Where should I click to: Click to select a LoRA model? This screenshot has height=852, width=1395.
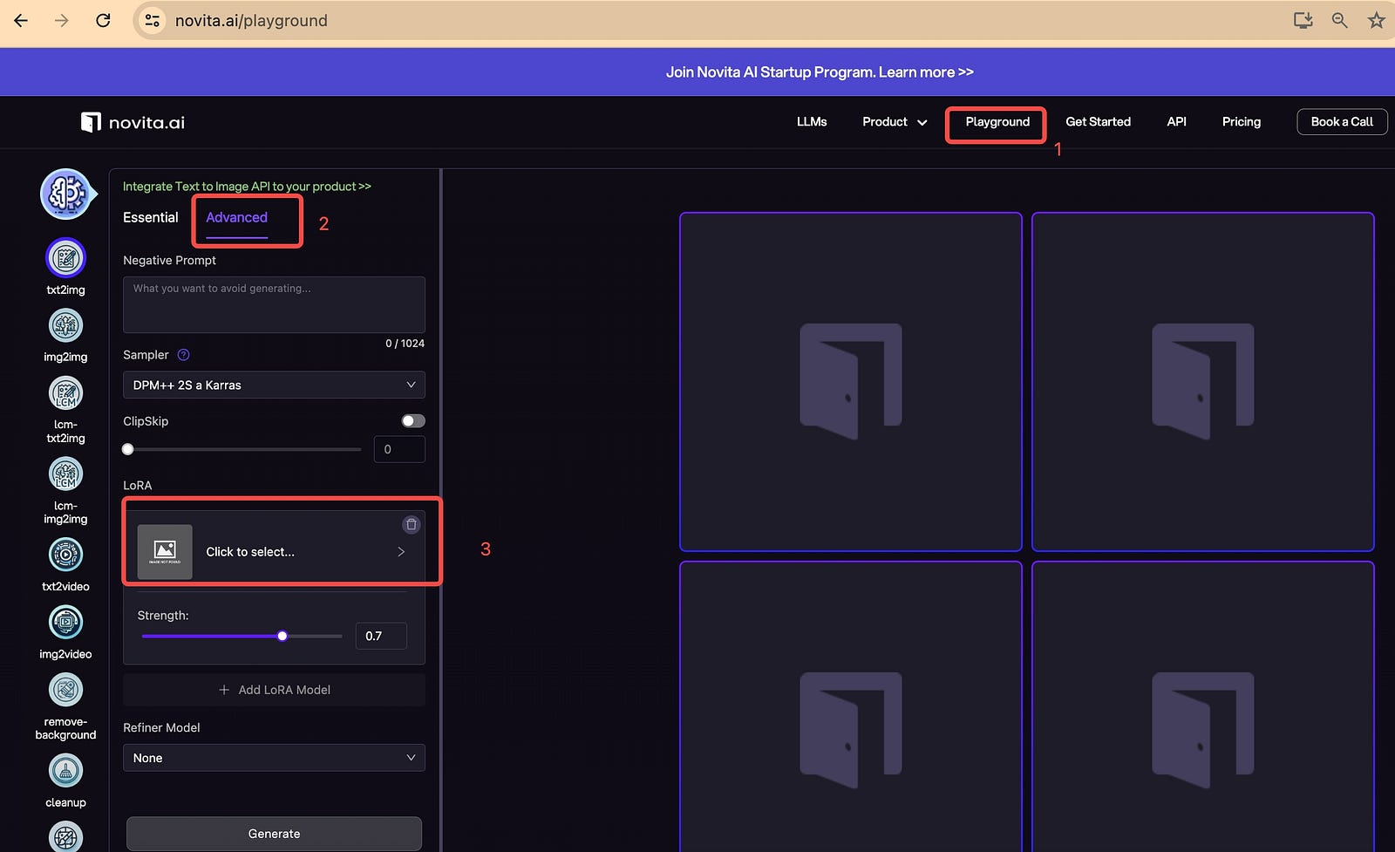(274, 551)
